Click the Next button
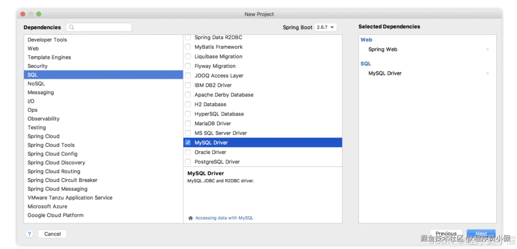Image resolution: width=517 pixels, height=249 pixels. point(481,233)
